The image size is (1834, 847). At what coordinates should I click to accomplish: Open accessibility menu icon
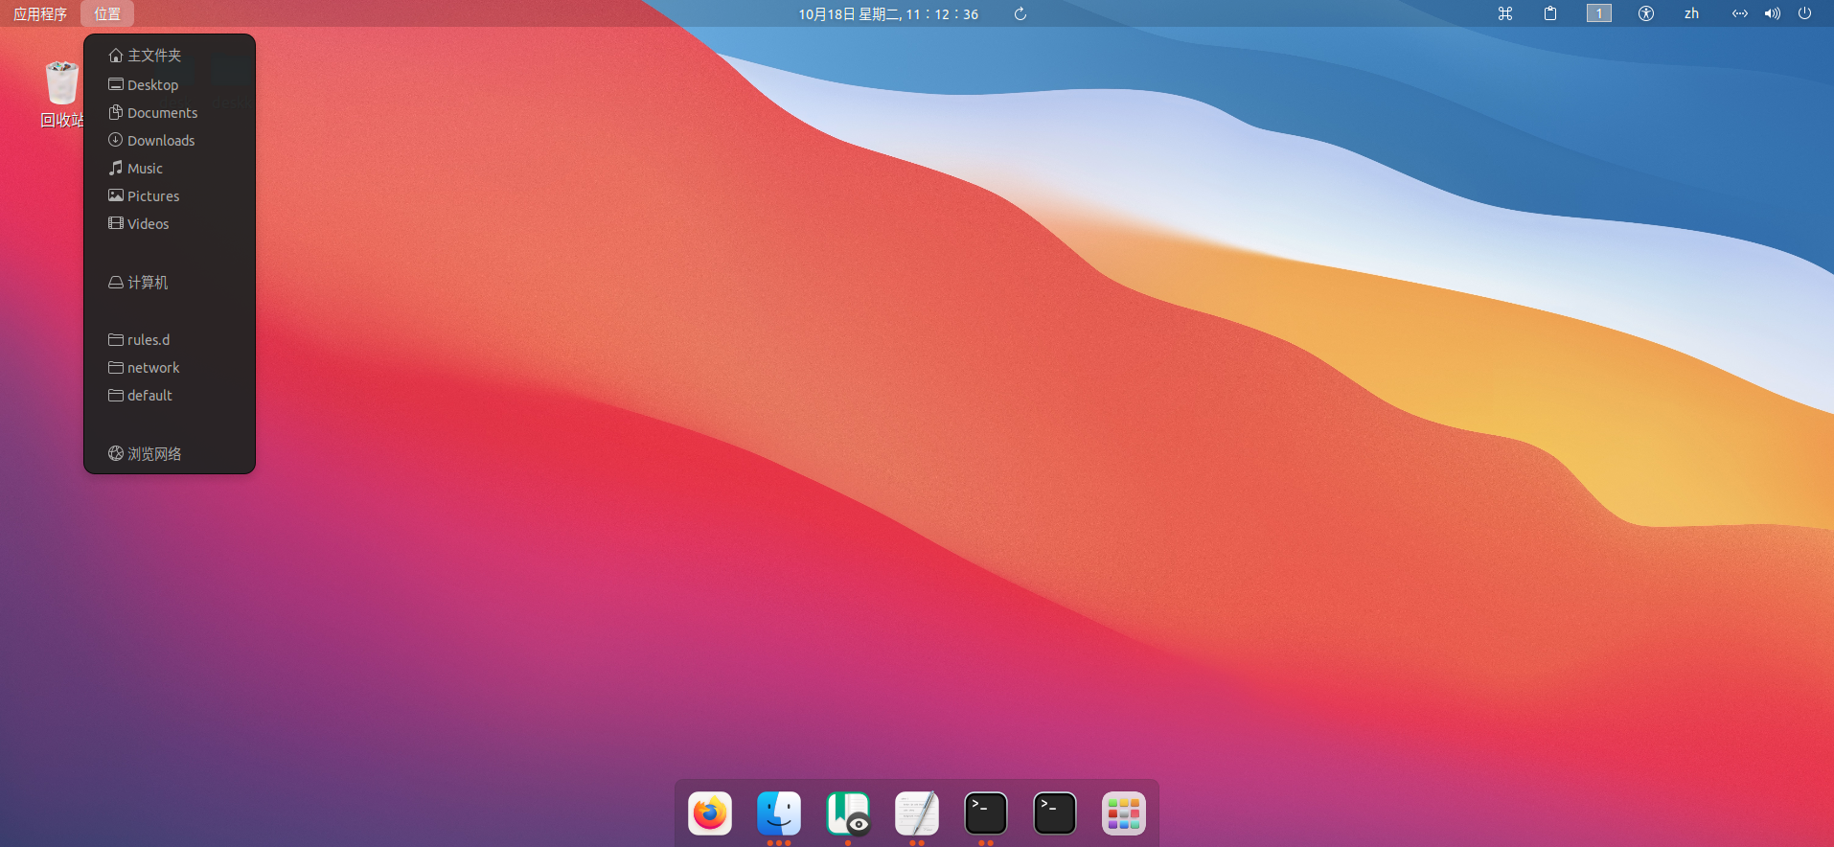point(1646,14)
